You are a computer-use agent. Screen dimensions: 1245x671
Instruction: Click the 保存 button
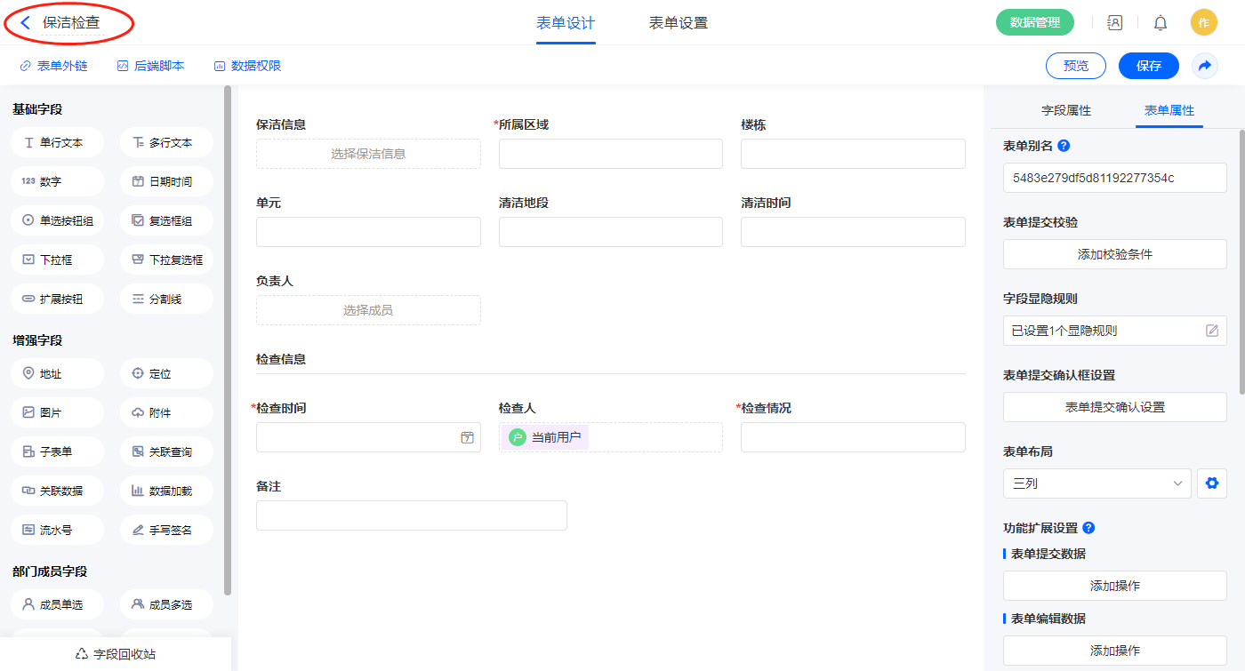(x=1148, y=66)
